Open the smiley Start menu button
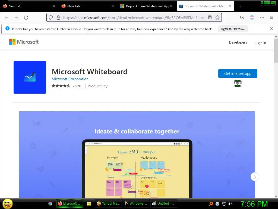 click(7, 204)
